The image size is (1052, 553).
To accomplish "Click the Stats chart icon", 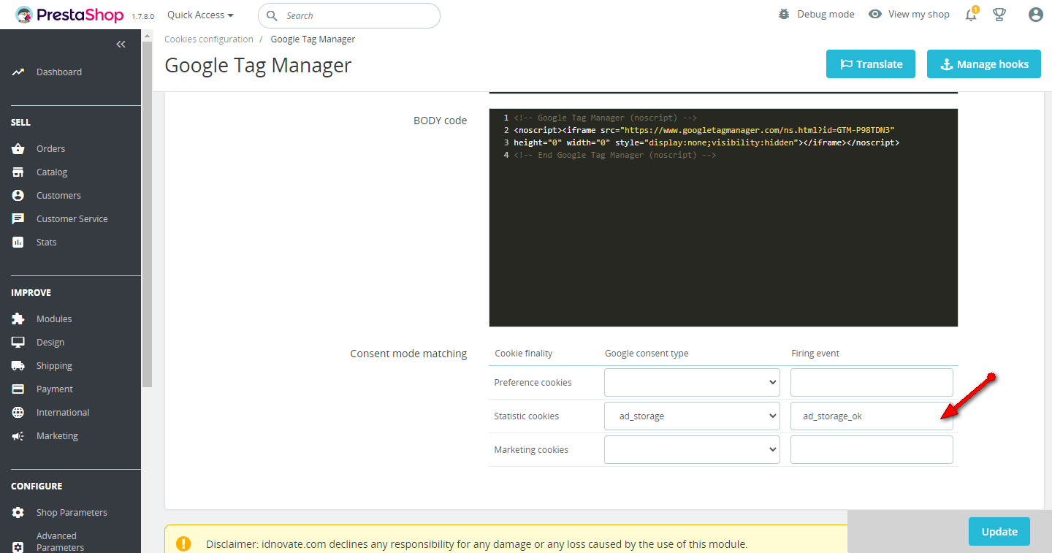I will click(x=18, y=243).
